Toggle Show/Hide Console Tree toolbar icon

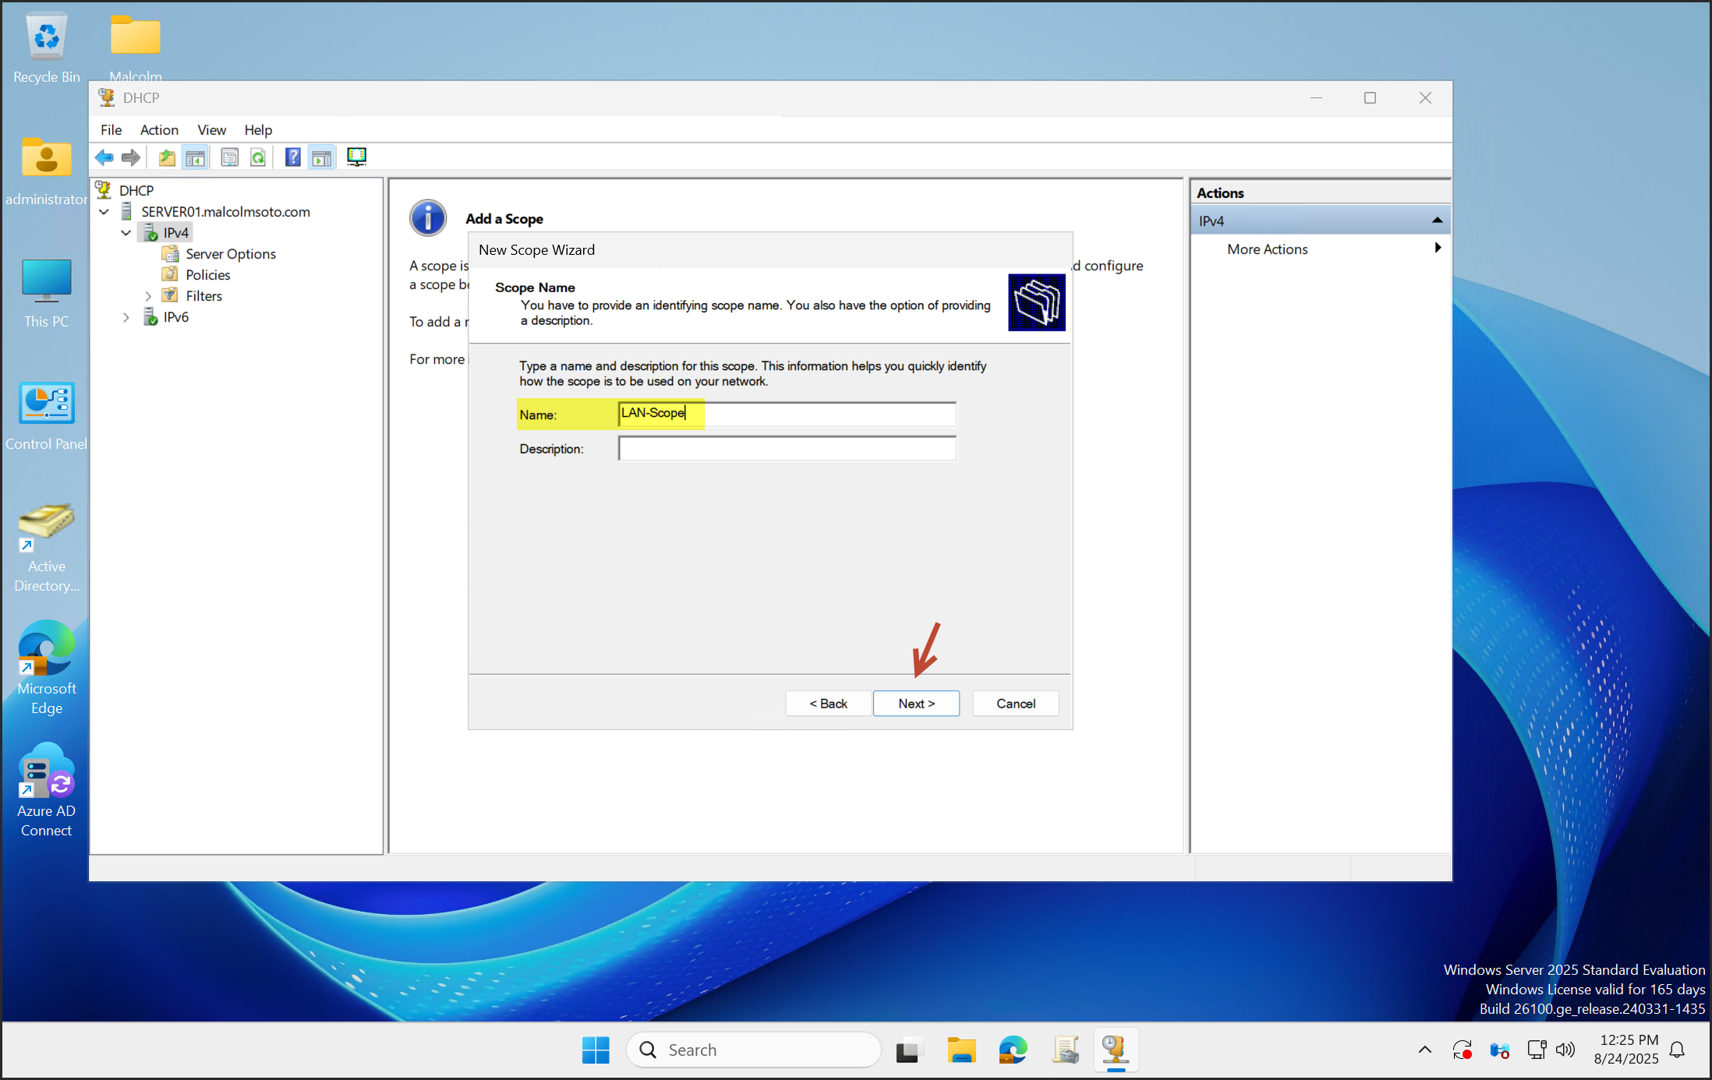pos(196,157)
